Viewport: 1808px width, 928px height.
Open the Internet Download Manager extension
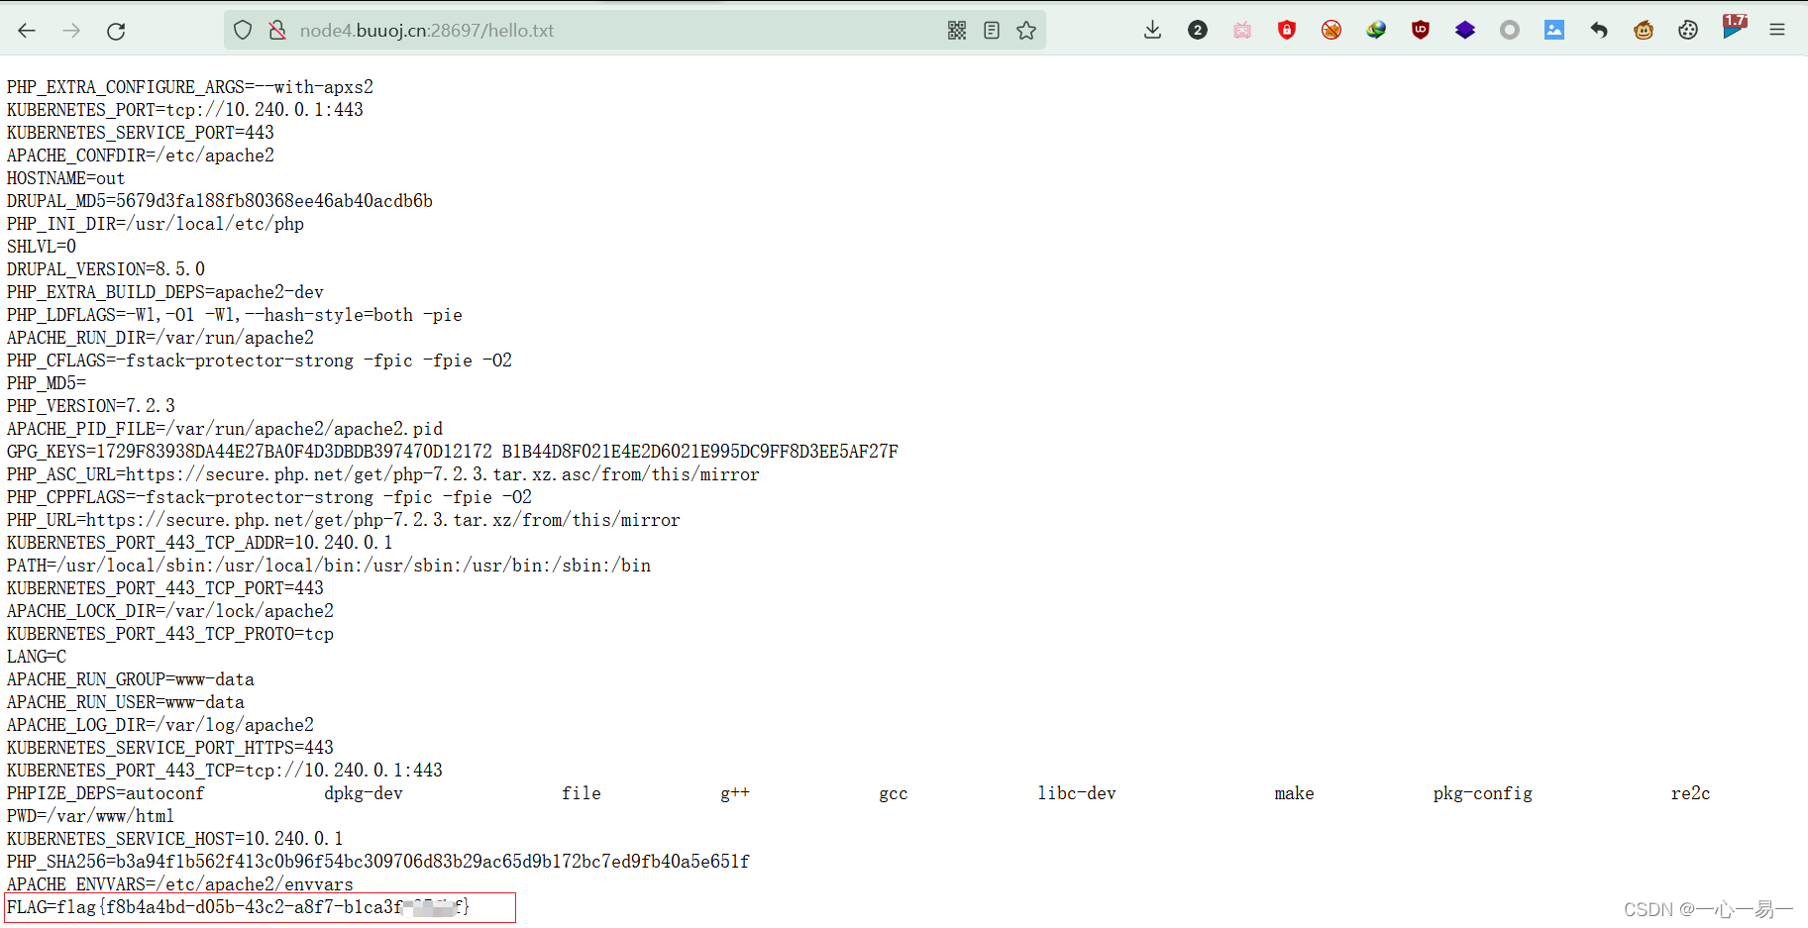(1376, 31)
